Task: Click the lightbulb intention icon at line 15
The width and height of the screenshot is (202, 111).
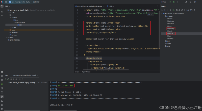Action: 85,55
